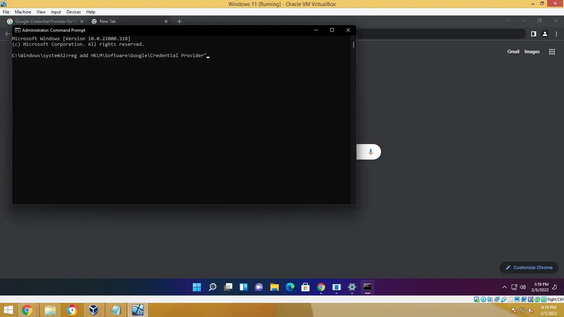The width and height of the screenshot is (564, 317).
Task: Open the notepad icon in host taskbar
Action: [115, 310]
